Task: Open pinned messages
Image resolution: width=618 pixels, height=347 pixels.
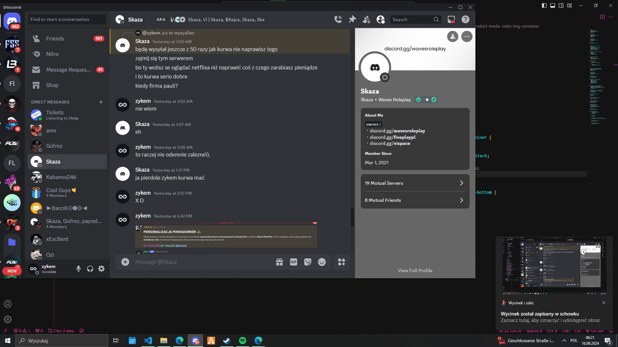Action: 352,20
